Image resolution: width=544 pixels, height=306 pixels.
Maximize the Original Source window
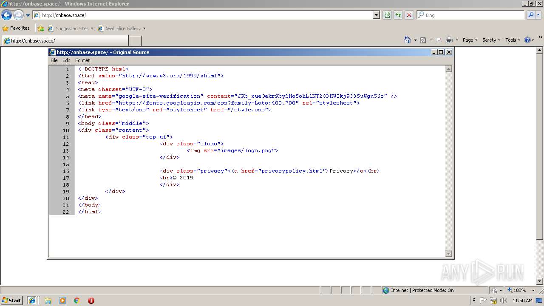(x=441, y=52)
